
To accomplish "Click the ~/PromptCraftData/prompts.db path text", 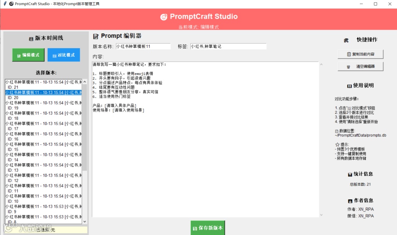I will pos(360,135).
